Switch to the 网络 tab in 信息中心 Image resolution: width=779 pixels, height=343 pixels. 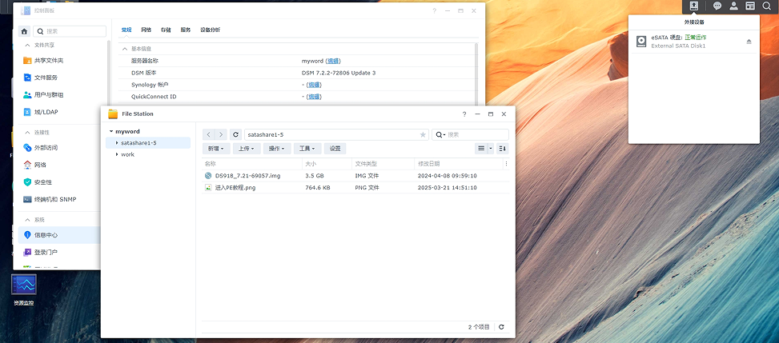tap(146, 30)
